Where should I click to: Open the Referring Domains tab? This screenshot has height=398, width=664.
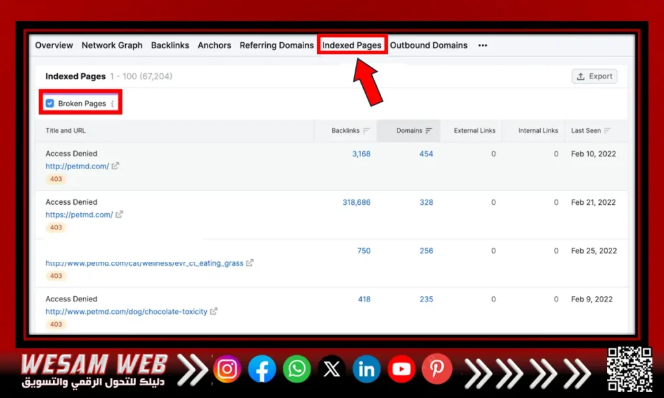tap(276, 45)
